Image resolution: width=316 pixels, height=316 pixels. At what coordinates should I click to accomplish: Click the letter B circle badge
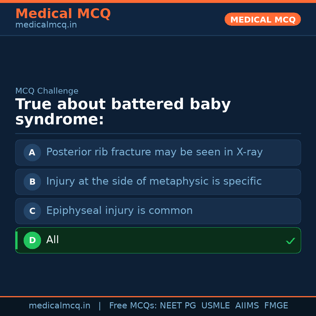(x=32, y=182)
